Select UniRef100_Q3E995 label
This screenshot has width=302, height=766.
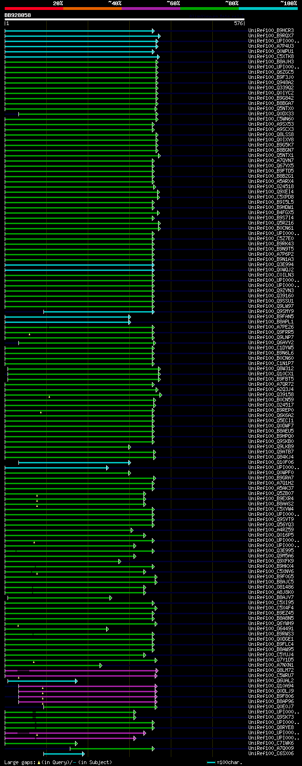click(x=271, y=551)
